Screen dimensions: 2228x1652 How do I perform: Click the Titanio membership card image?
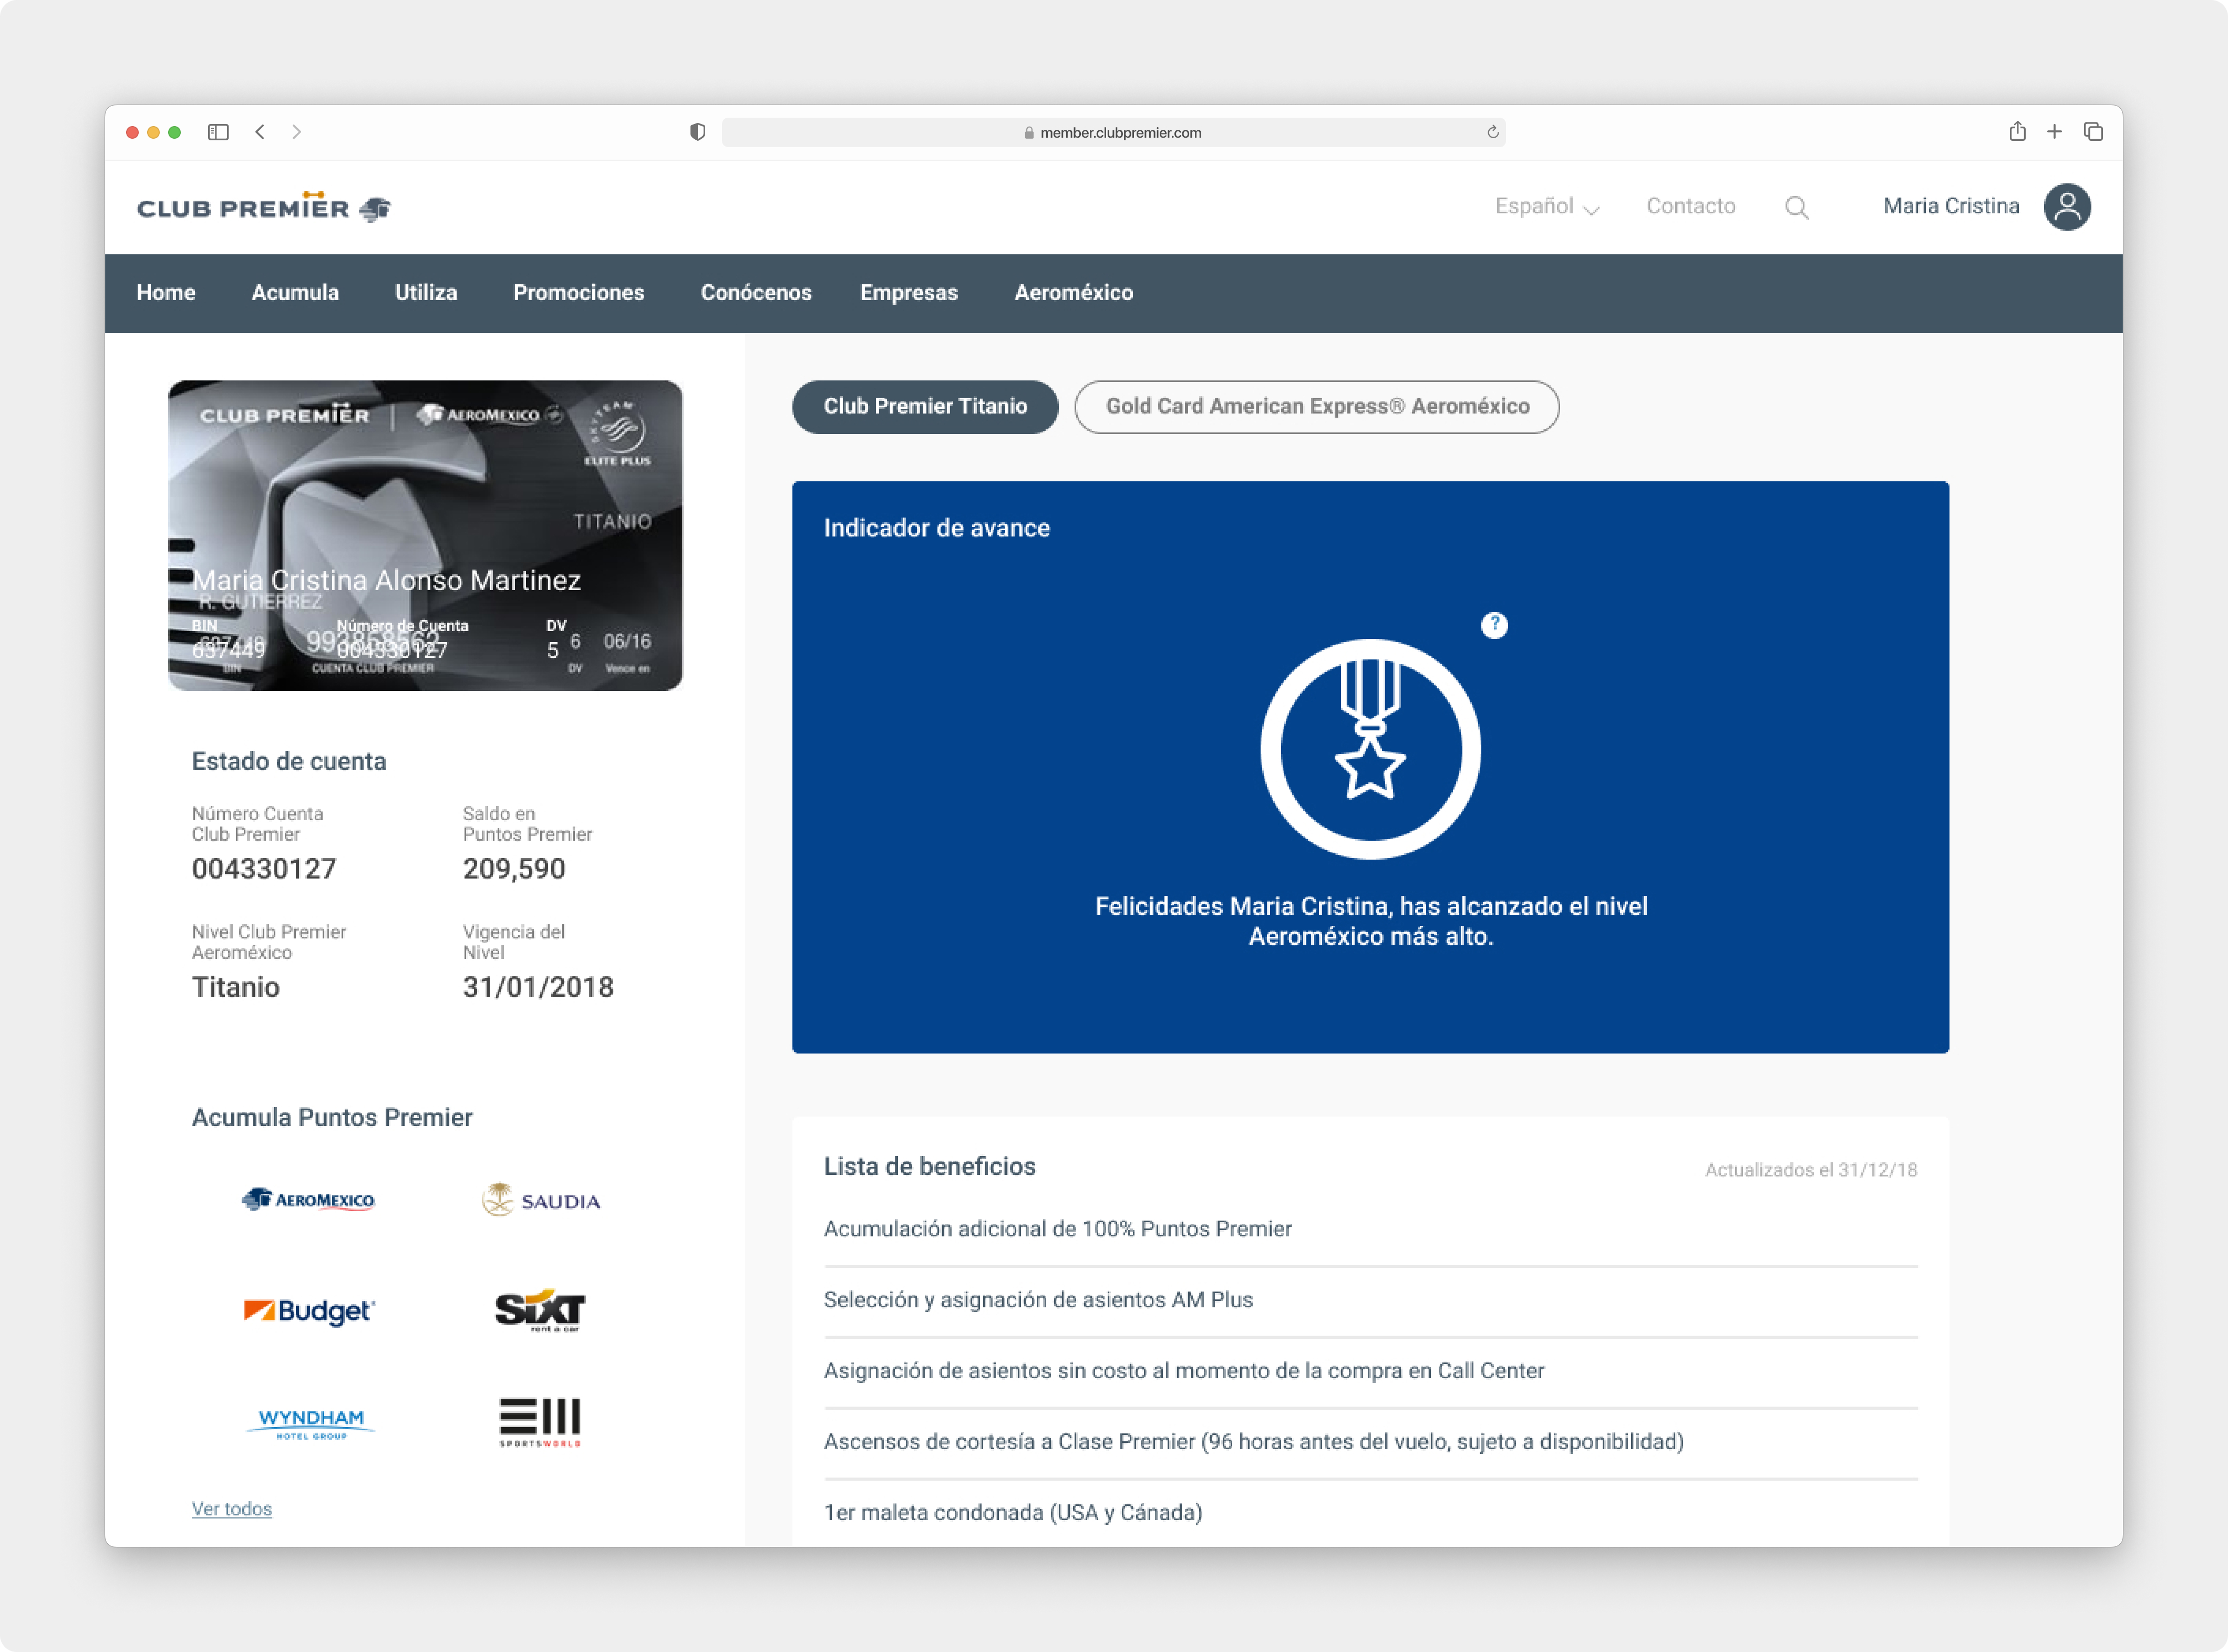click(425, 535)
